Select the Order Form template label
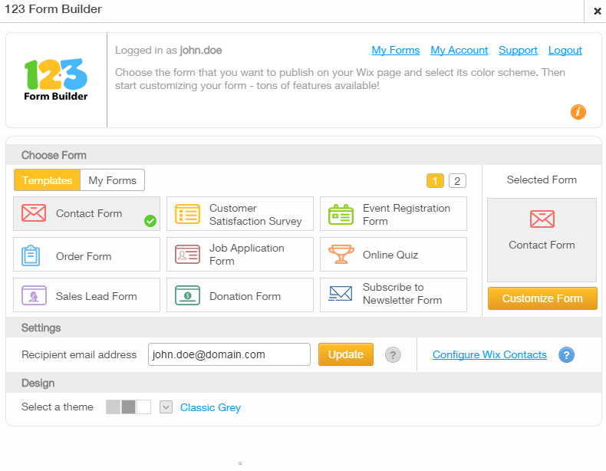 (x=84, y=256)
